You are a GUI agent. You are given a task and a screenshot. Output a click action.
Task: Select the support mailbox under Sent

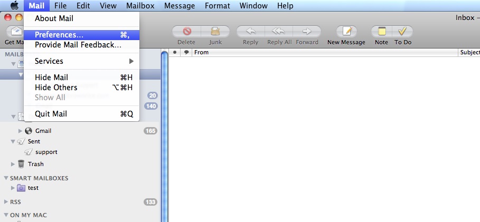click(x=80, y=152)
